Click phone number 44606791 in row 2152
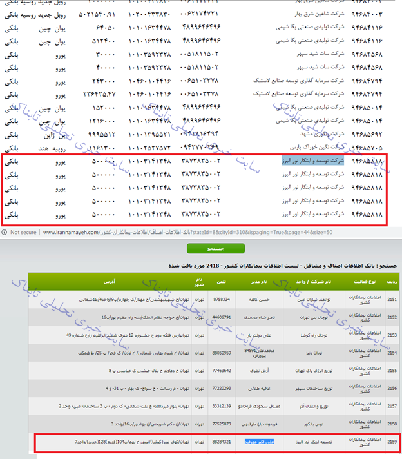Viewport: 402px width, 459px height. click(220, 317)
